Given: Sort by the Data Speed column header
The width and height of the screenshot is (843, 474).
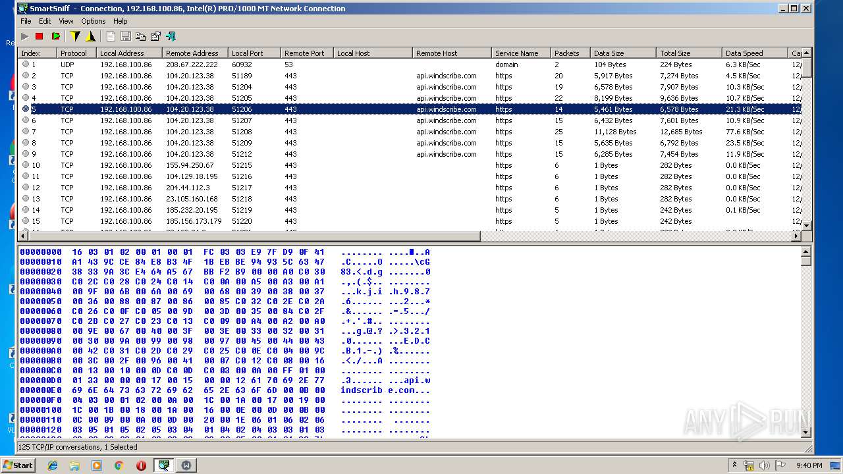Looking at the screenshot, I should coord(755,53).
